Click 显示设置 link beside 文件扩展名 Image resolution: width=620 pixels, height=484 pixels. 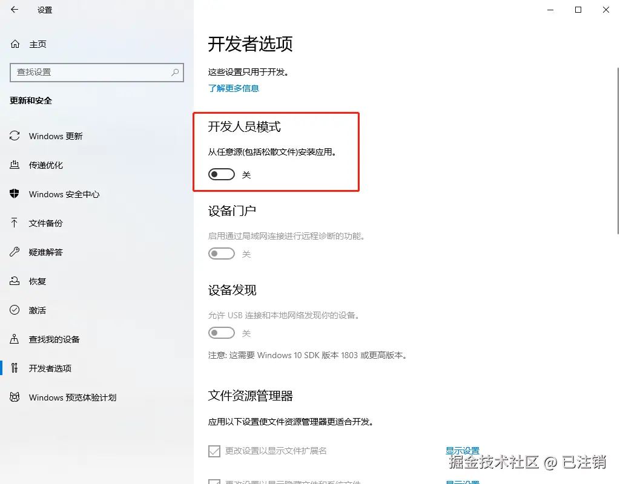[x=462, y=450]
